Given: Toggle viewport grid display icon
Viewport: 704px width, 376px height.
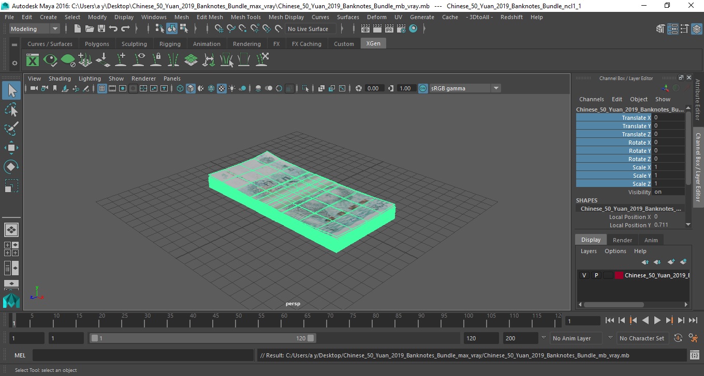Looking at the screenshot, I should (x=102, y=88).
